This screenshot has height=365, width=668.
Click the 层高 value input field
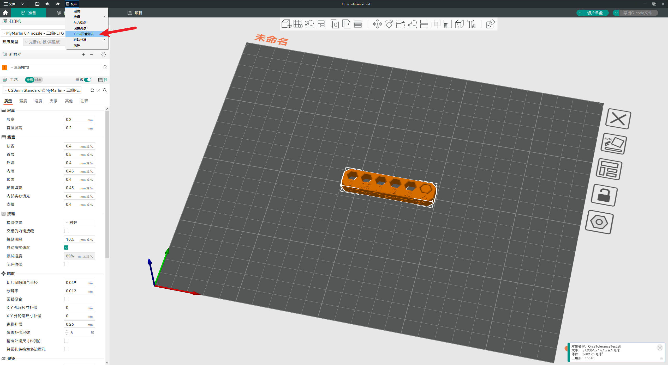(x=80, y=120)
